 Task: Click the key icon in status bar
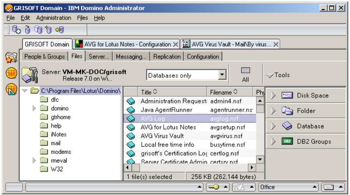[214, 187]
